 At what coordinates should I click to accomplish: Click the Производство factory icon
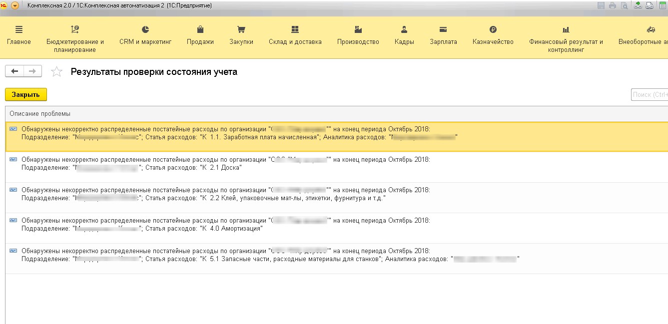click(358, 29)
